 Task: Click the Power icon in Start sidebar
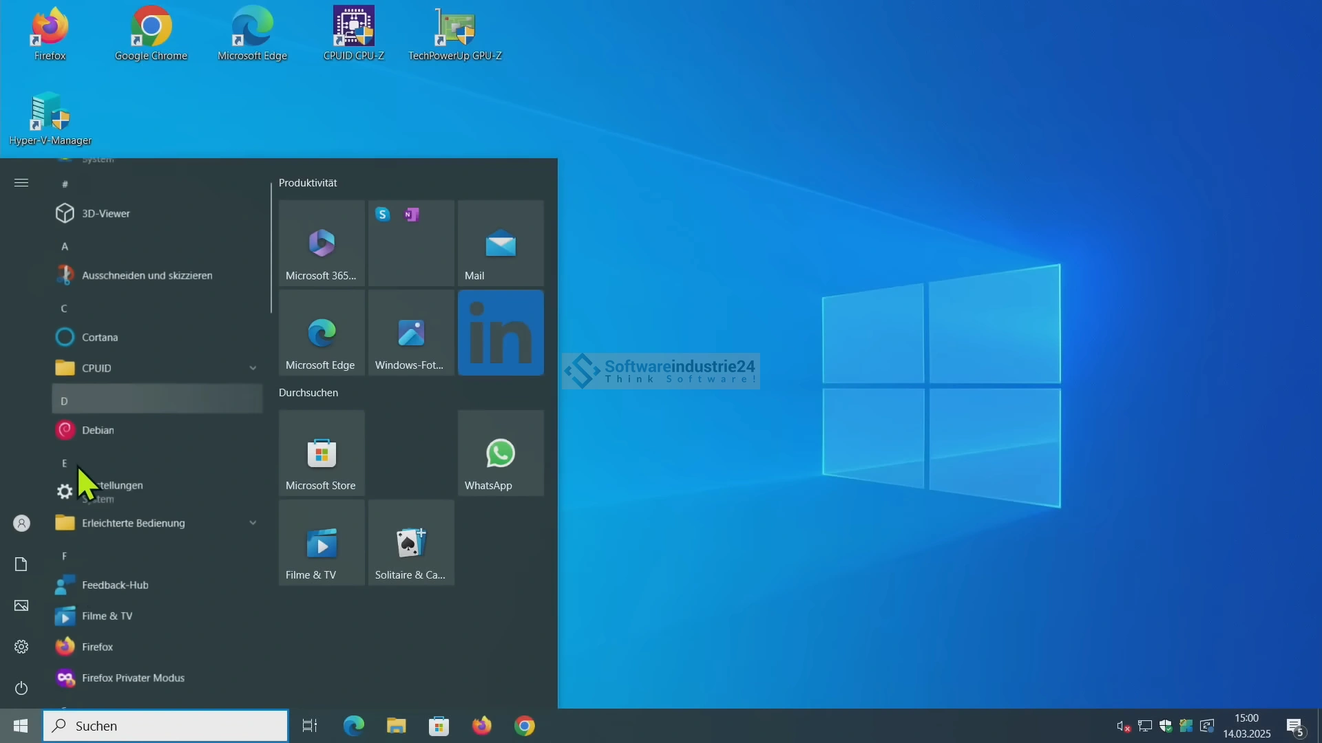21,688
